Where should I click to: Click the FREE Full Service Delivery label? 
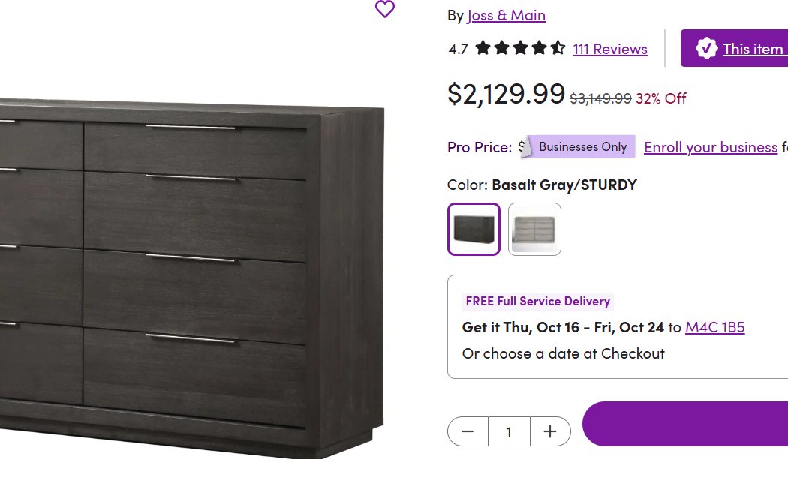coord(537,302)
